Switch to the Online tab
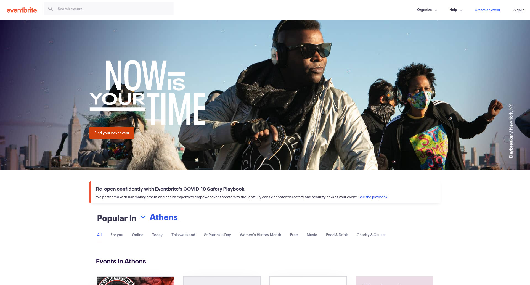The image size is (530, 285). (137, 235)
